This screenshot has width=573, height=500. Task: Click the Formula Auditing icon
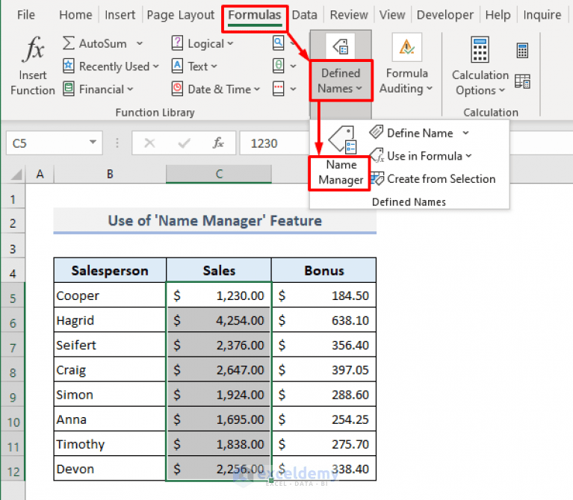pos(406,48)
